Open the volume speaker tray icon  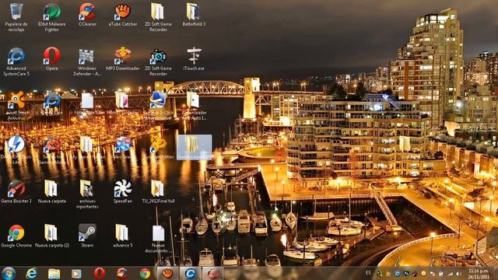(458, 274)
